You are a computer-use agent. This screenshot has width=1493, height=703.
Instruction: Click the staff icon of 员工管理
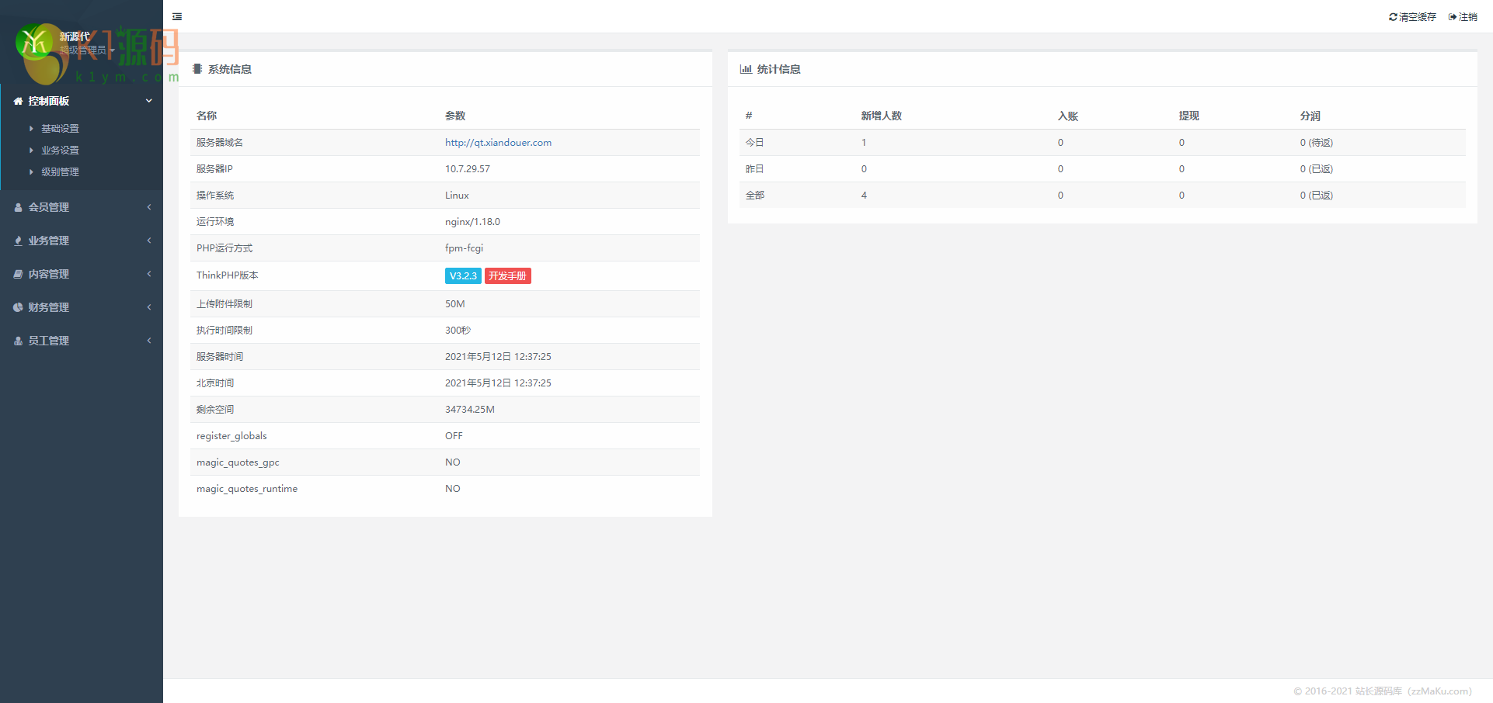18,341
